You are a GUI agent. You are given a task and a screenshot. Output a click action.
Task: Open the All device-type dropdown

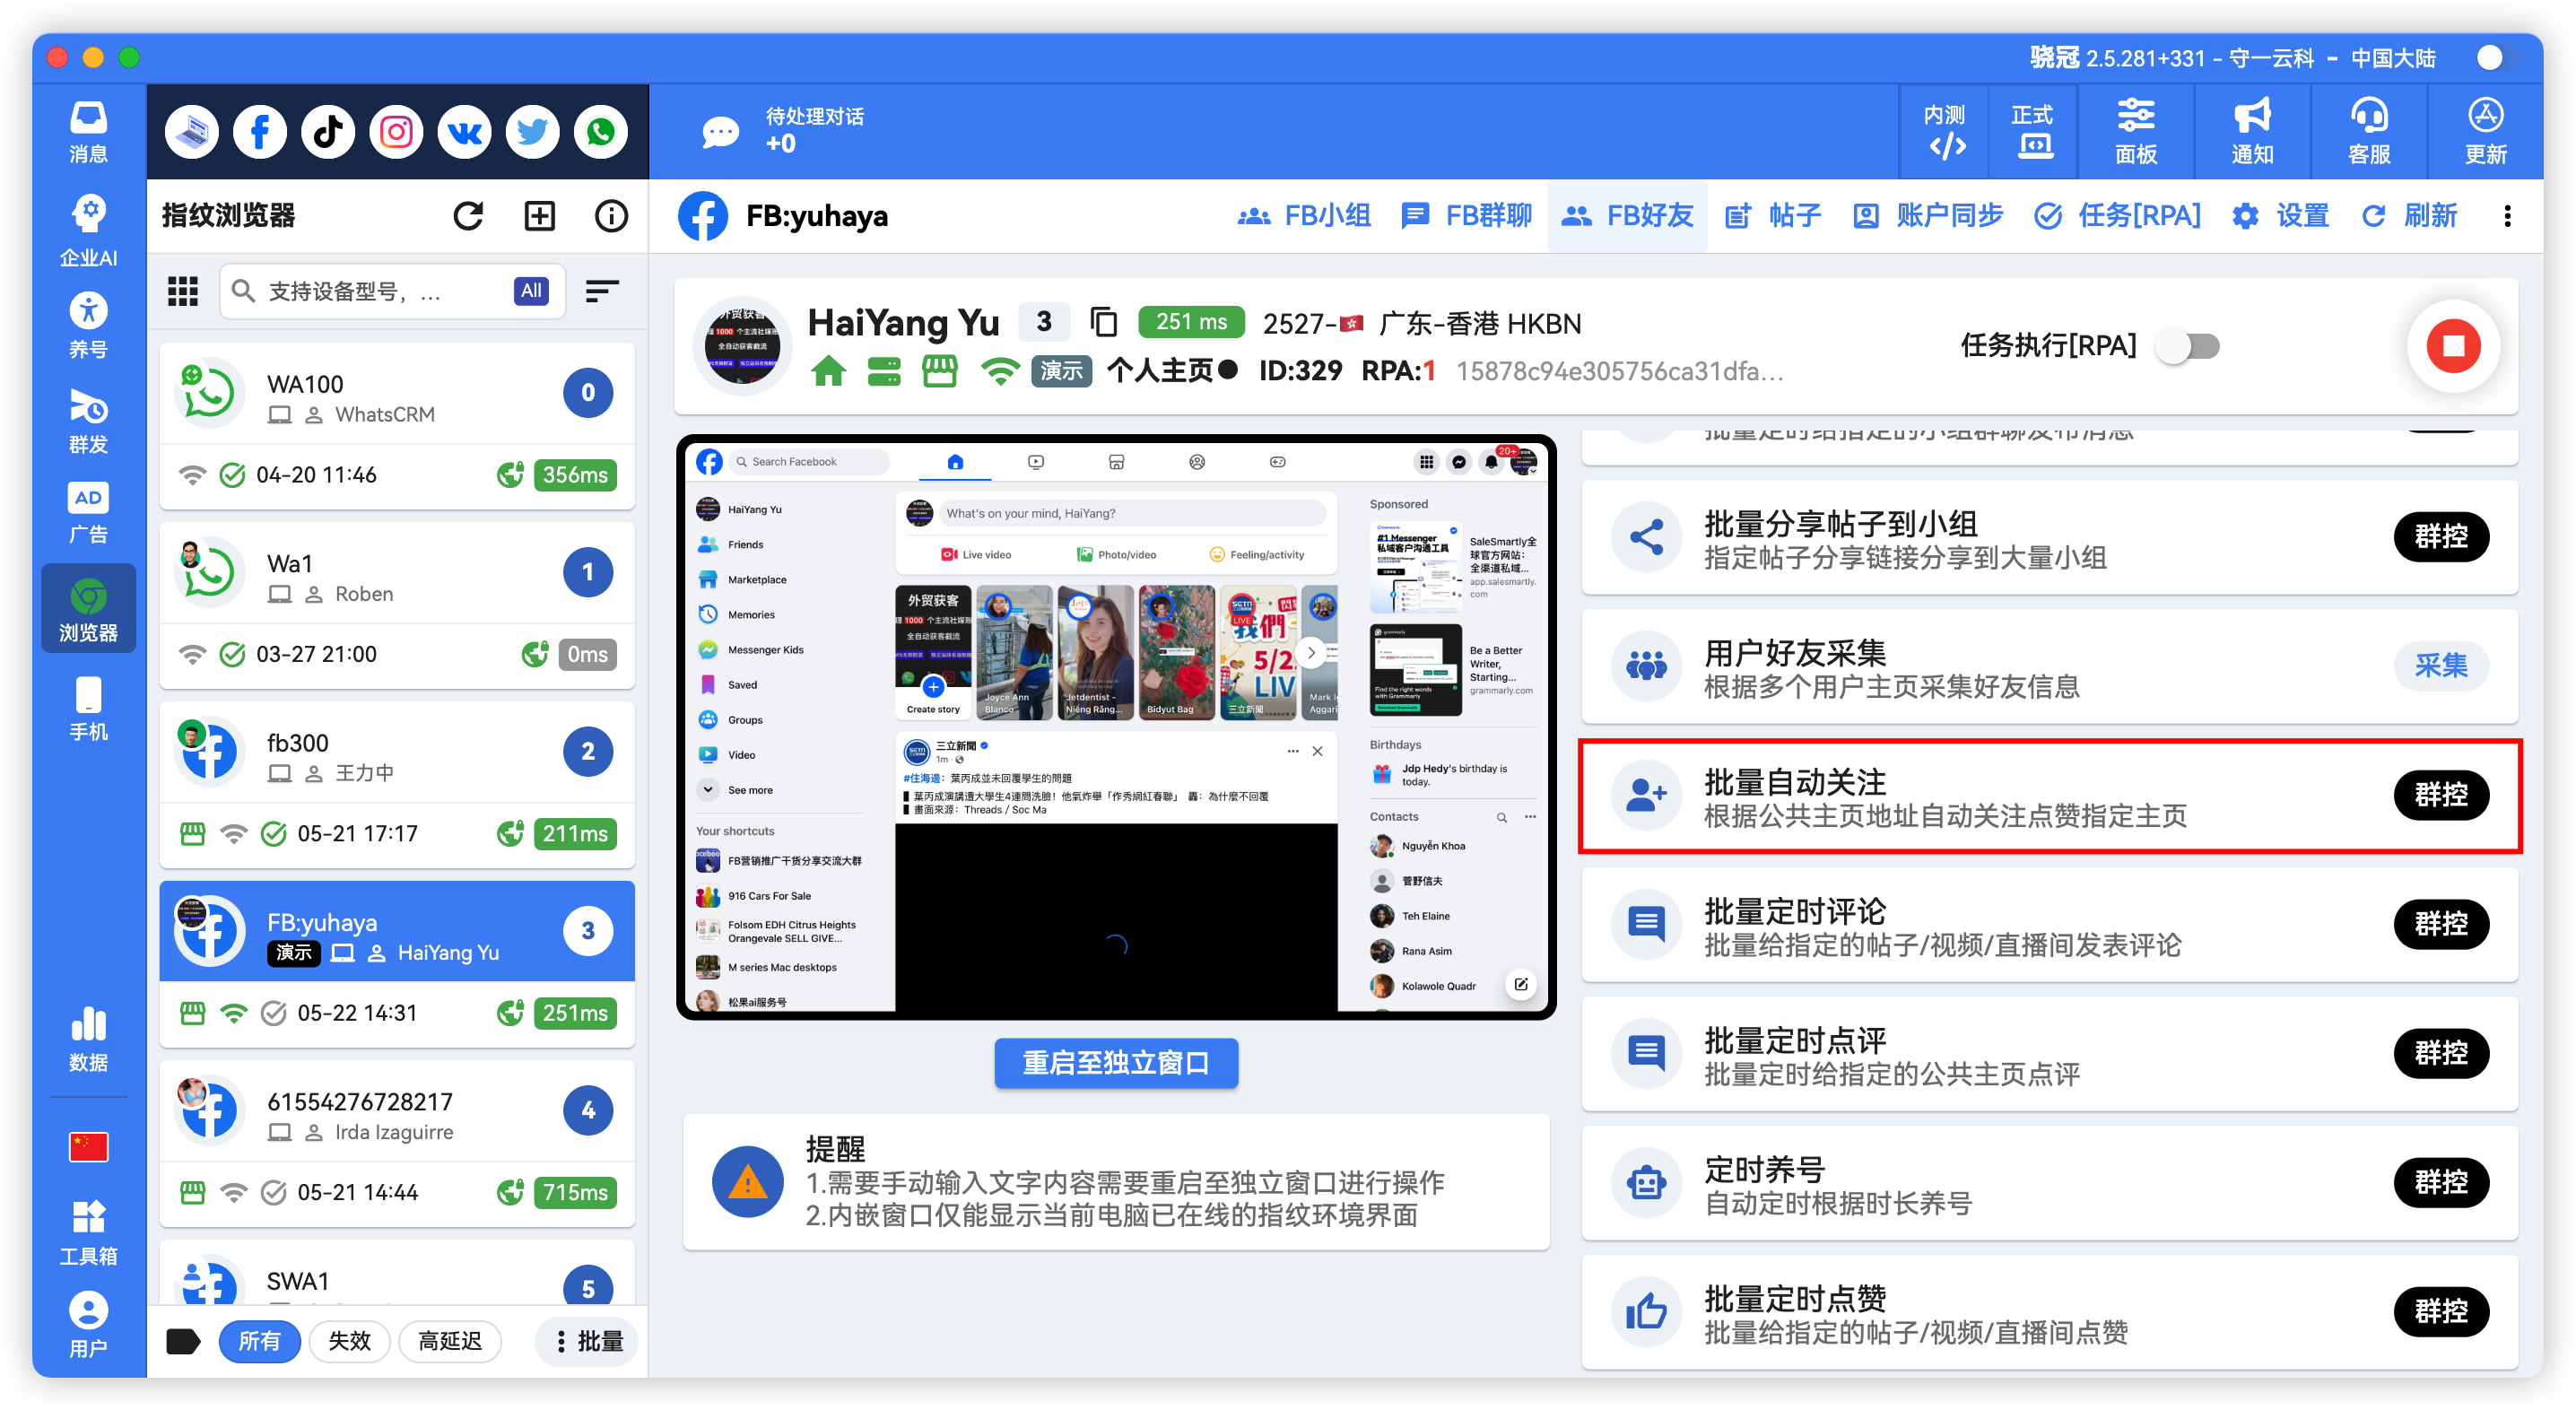tap(530, 291)
